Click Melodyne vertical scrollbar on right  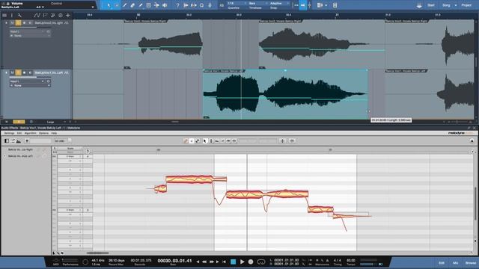(x=475, y=203)
